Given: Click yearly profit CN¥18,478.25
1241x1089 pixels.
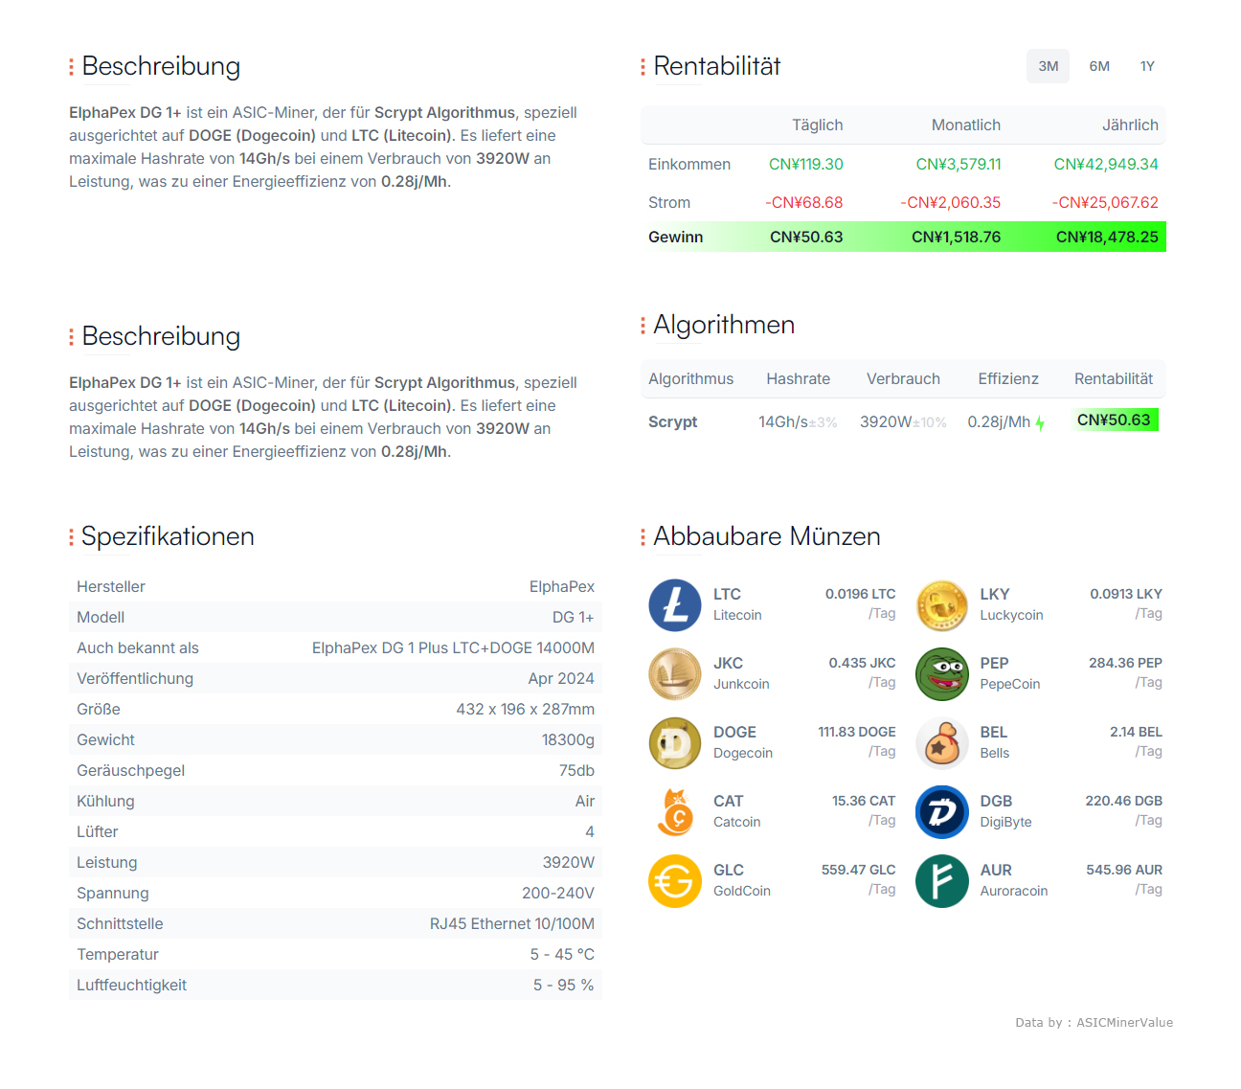Looking at the screenshot, I should pyautogui.click(x=1107, y=237).
